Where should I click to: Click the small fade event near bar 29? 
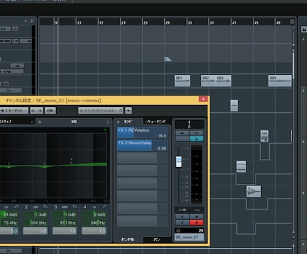(x=168, y=59)
